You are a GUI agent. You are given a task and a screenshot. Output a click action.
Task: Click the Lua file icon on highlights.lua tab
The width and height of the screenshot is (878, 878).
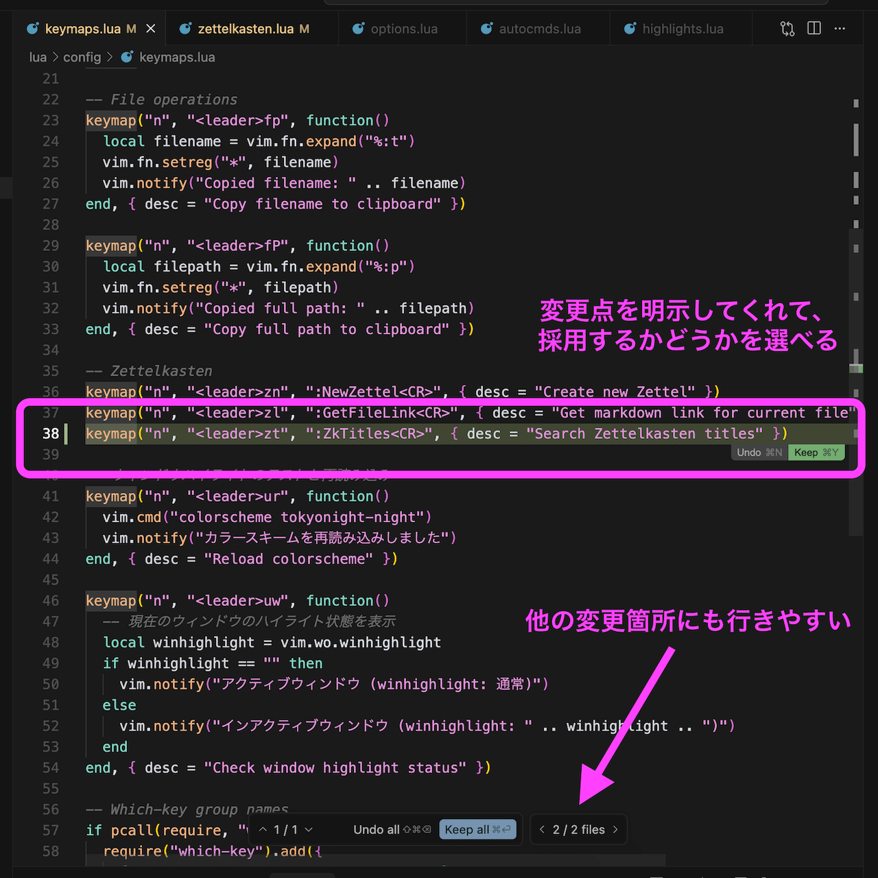[x=630, y=29]
